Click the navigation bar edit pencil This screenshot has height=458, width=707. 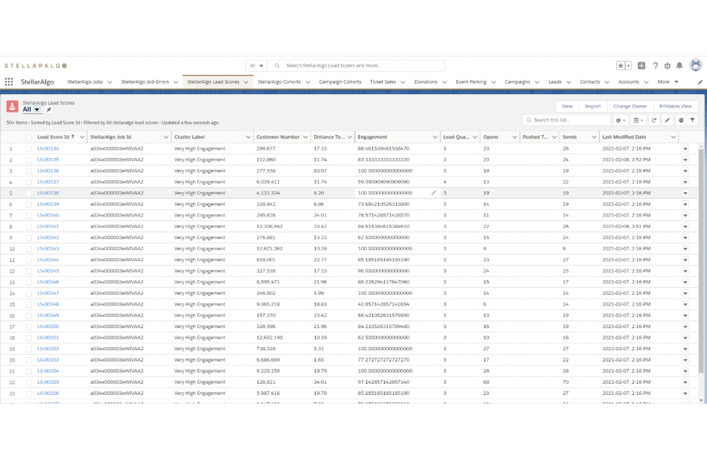coord(700,82)
